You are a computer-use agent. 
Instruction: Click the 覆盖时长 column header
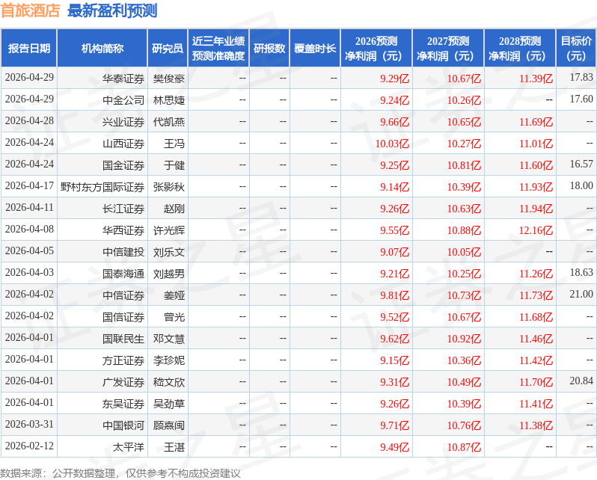pyautogui.click(x=315, y=49)
